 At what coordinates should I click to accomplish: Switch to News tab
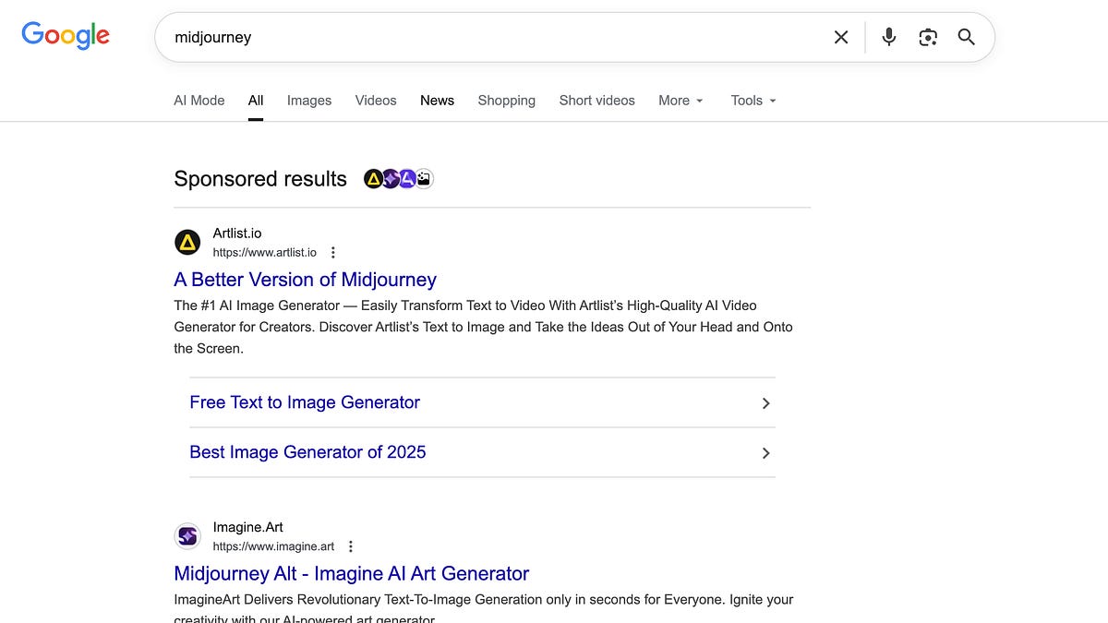tap(437, 101)
